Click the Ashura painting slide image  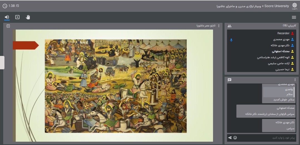tap(116, 86)
